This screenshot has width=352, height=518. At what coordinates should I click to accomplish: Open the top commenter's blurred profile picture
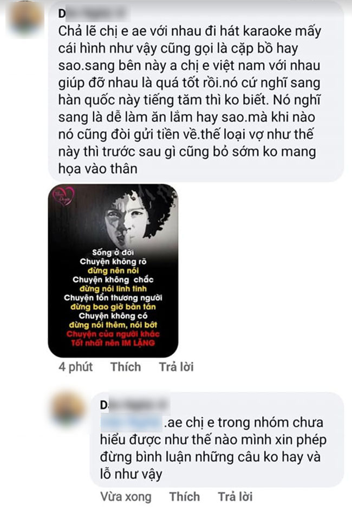pyautogui.click(x=26, y=18)
